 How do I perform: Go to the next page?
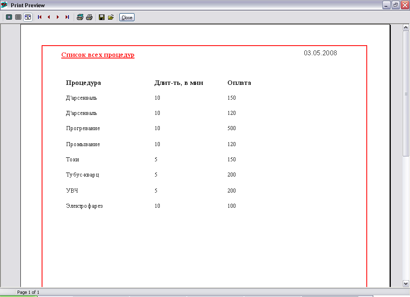click(x=58, y=17)
